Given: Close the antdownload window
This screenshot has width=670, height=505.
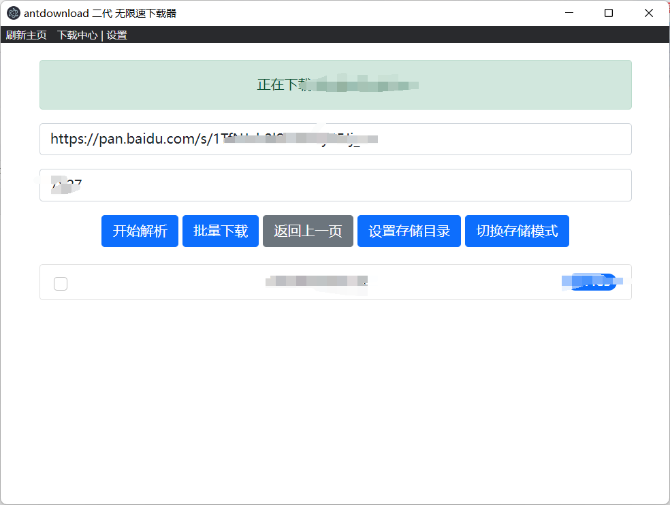Looking at the screenshot, I should [649, 13].
